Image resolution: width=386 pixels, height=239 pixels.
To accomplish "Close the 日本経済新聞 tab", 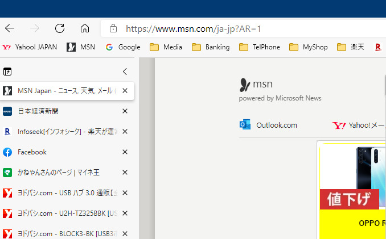I will click(125, 111).
